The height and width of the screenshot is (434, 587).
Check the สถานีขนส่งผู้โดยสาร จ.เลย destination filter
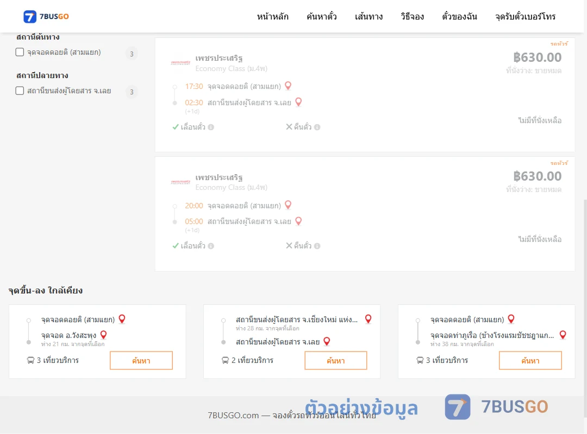tap(20, 91)
